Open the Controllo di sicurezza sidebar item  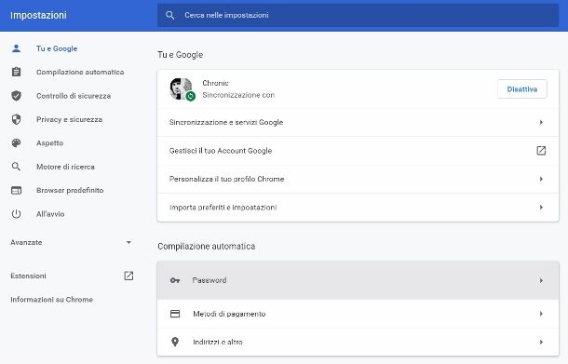click(74, 96)
